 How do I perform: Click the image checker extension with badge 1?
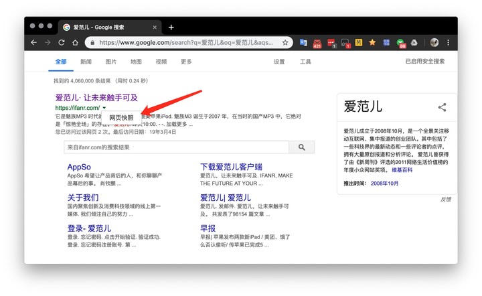click(x=345, y=43)
